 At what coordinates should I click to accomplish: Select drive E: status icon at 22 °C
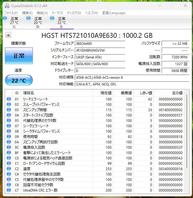pyautogui.click(x=52, y=18)
